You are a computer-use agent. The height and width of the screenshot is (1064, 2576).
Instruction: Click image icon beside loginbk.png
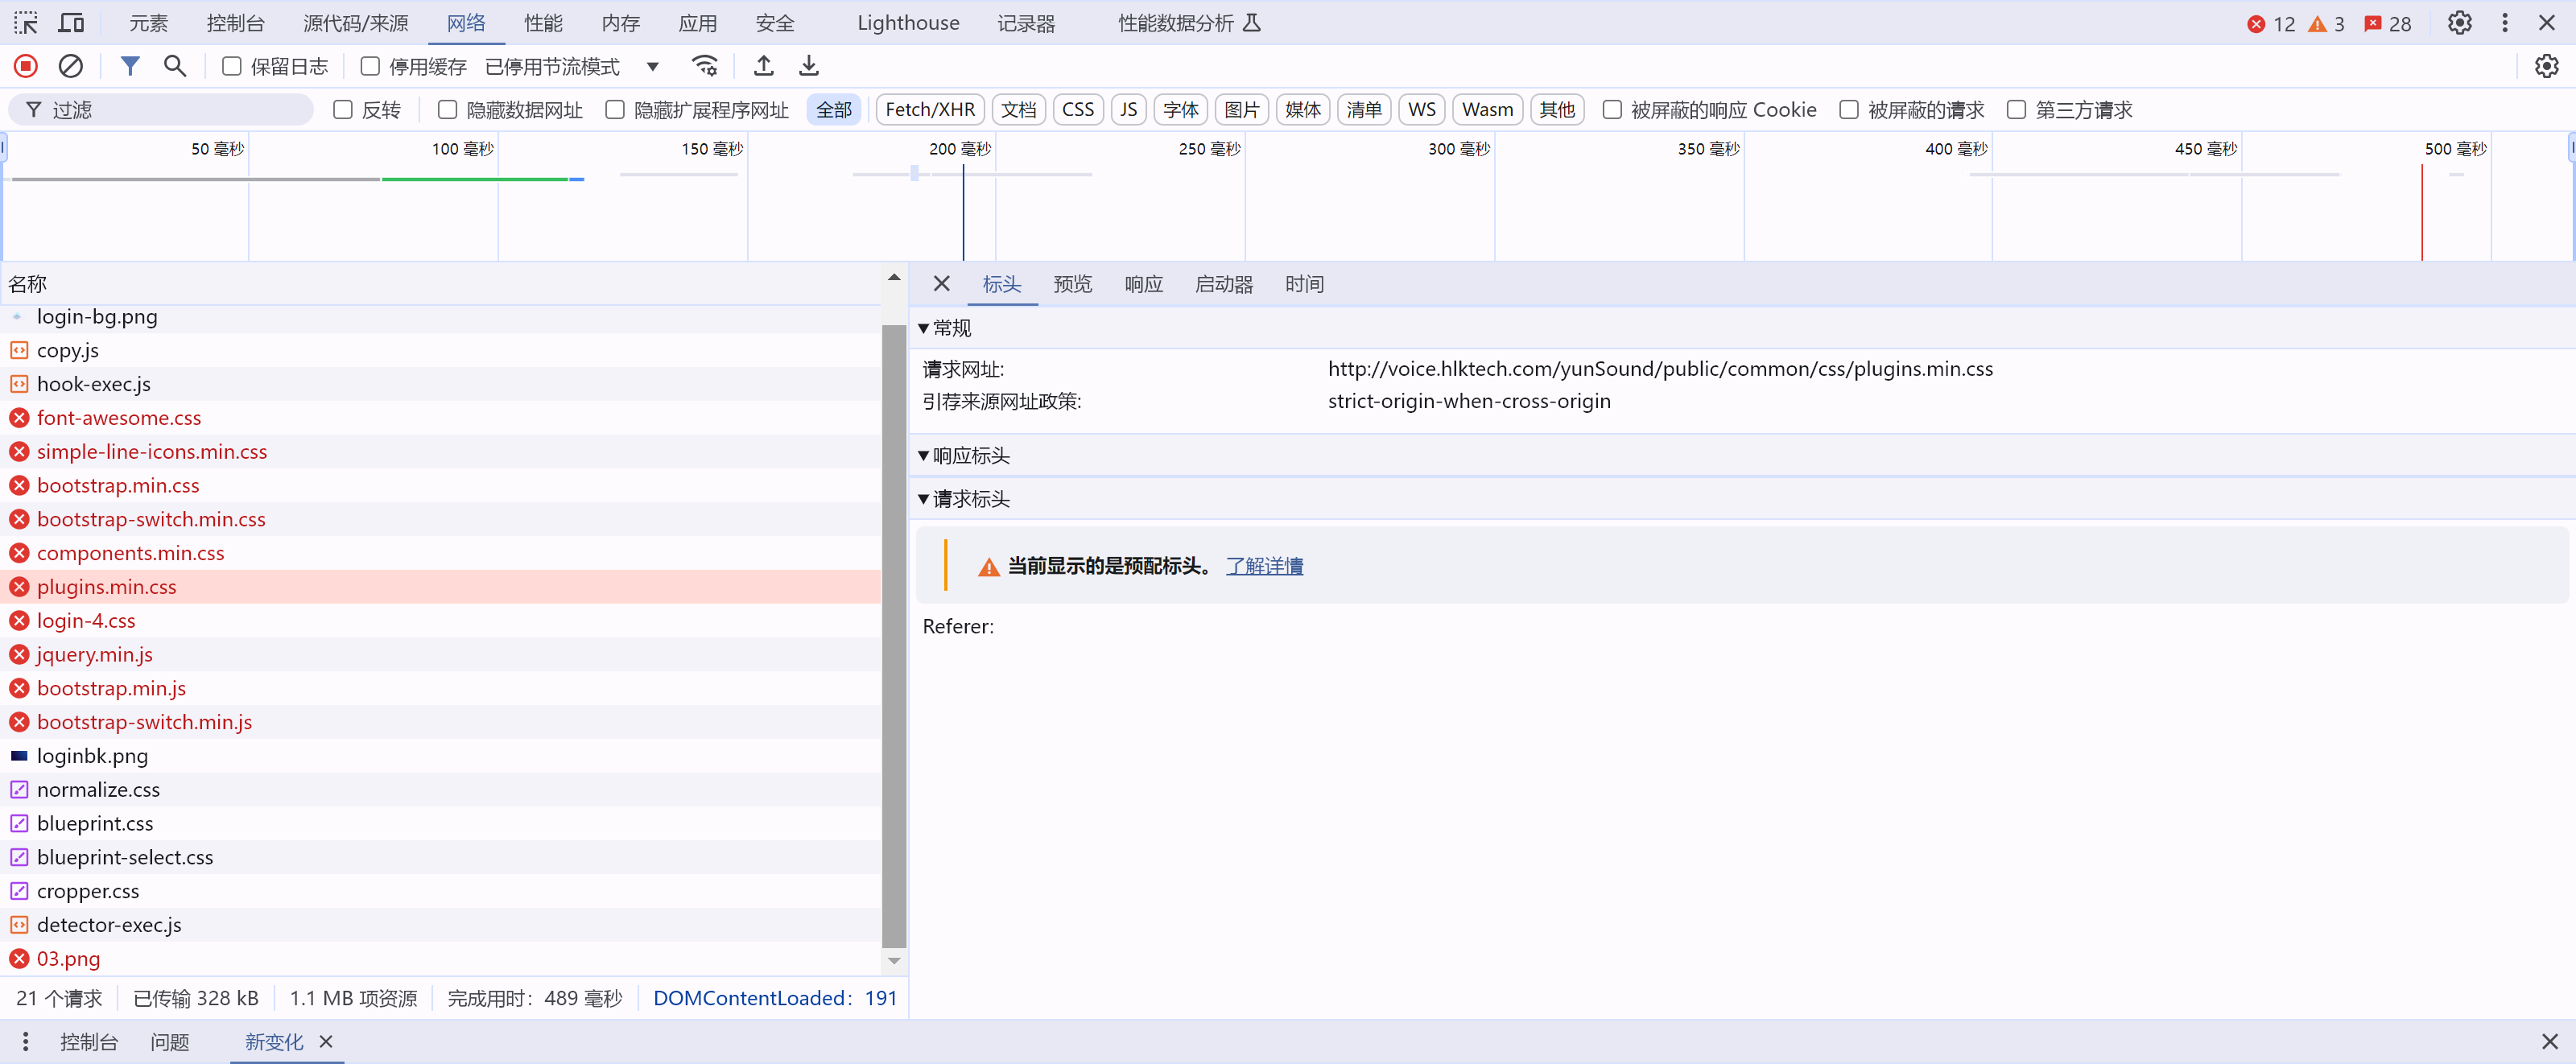pyautogui.click(x=19, y=756)
